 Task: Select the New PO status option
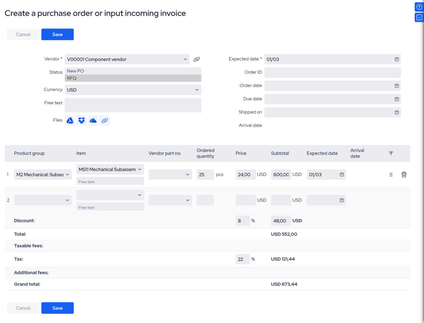tap(133, 71)
